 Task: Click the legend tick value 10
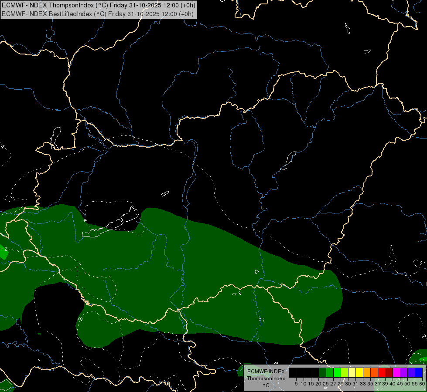(304, 384)
